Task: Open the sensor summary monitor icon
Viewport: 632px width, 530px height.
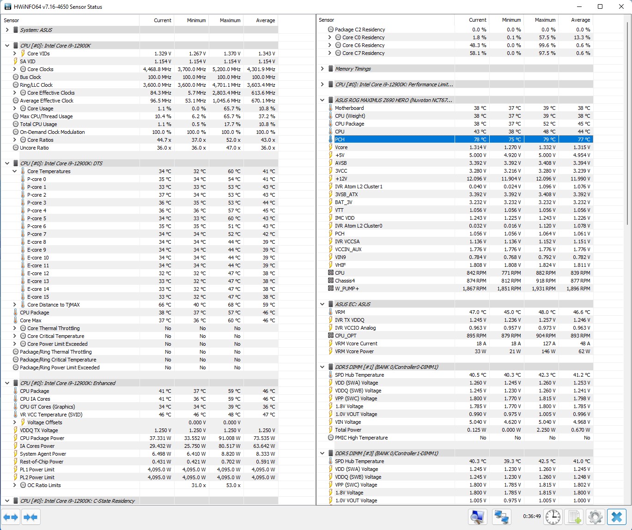Action: tap(478, 517)
